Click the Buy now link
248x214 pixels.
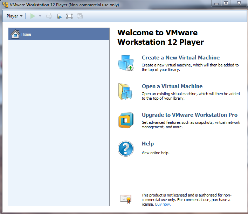point(163,204)
